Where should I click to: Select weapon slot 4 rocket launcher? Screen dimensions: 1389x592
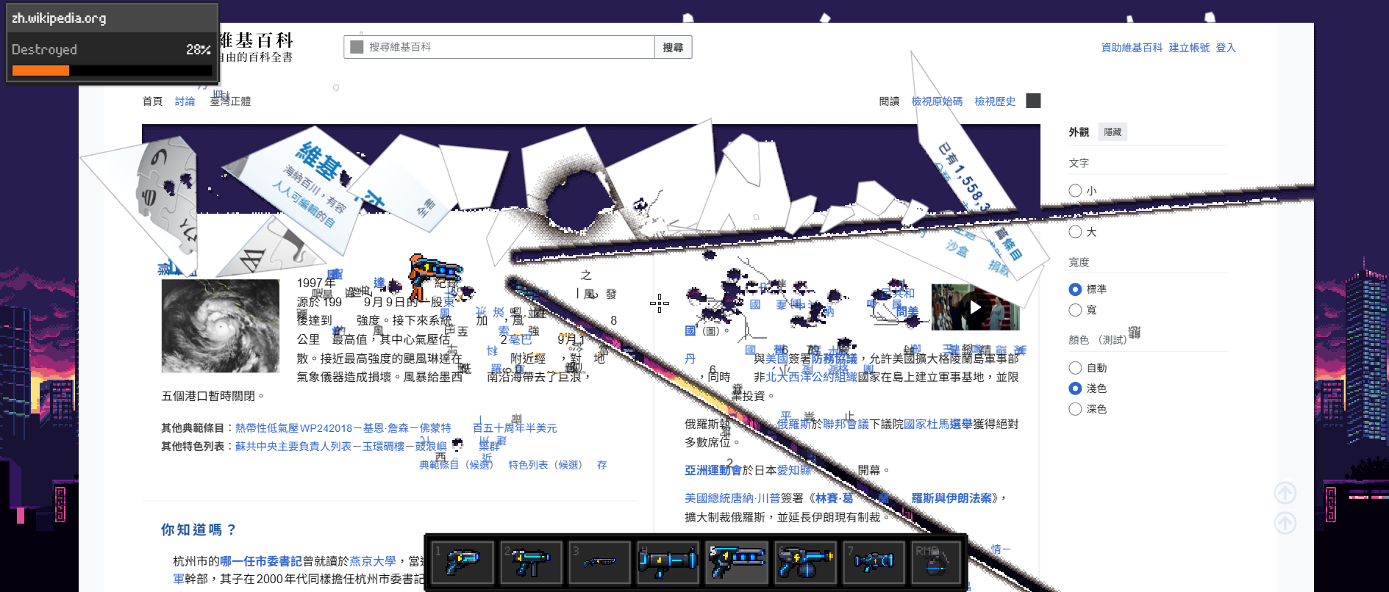click(668, 563)
